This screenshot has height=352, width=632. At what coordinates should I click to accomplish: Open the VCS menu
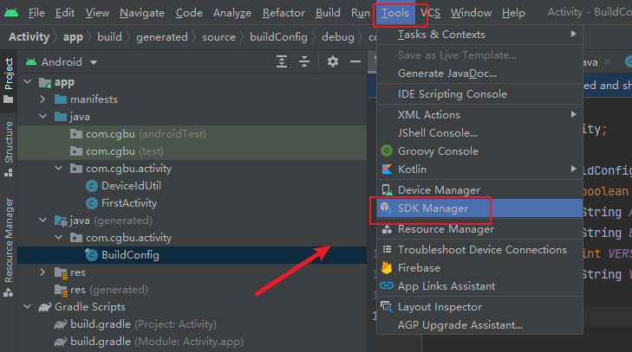click(430, 13)
